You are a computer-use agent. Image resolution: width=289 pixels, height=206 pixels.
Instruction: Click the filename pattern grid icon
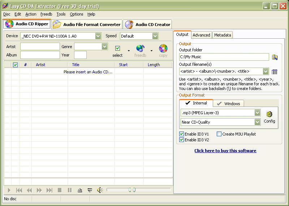pyautogui.click(x=275, y=72)
